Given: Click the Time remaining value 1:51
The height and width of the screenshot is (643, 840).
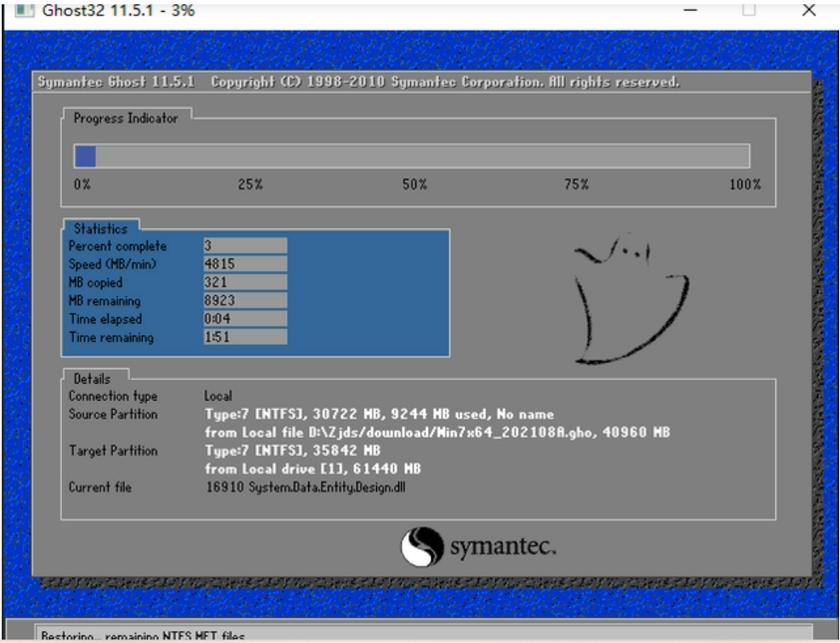Looking at the screenshot, I should click(245, 337).
